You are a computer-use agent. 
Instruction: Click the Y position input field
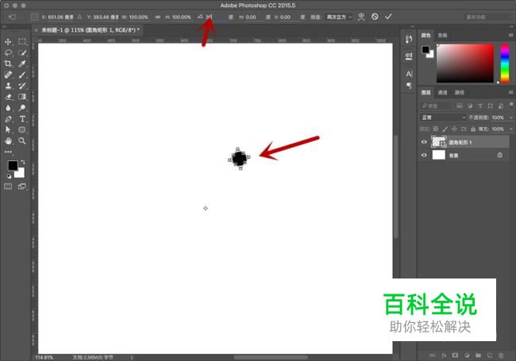pos(106,17)
